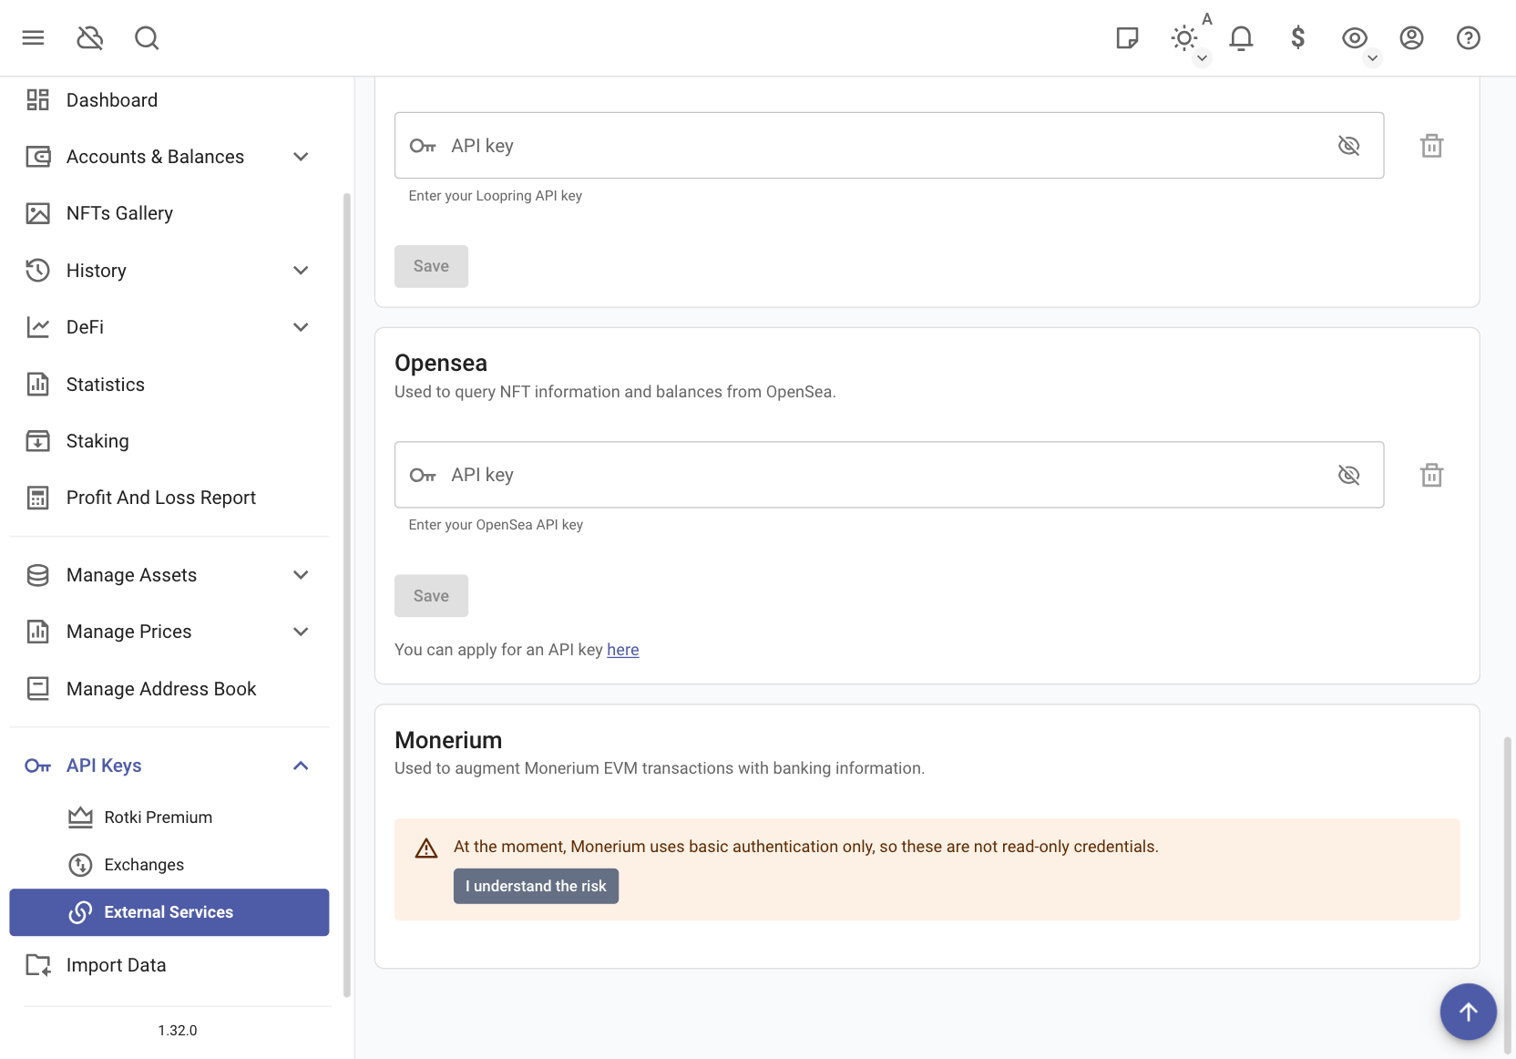Click the Rotki Premium crown icon
This screenshot has height=1059, width=1516.
pos(80,817)
